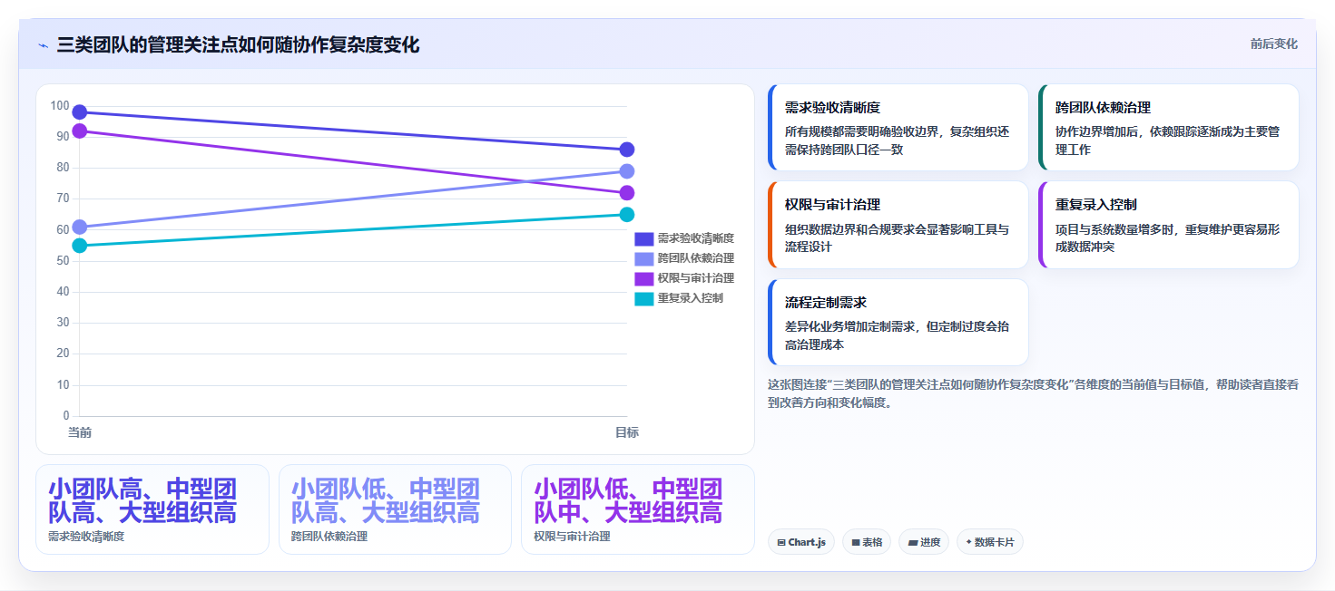Open the 权限与审计治理 description card

(x=898, y=225)
